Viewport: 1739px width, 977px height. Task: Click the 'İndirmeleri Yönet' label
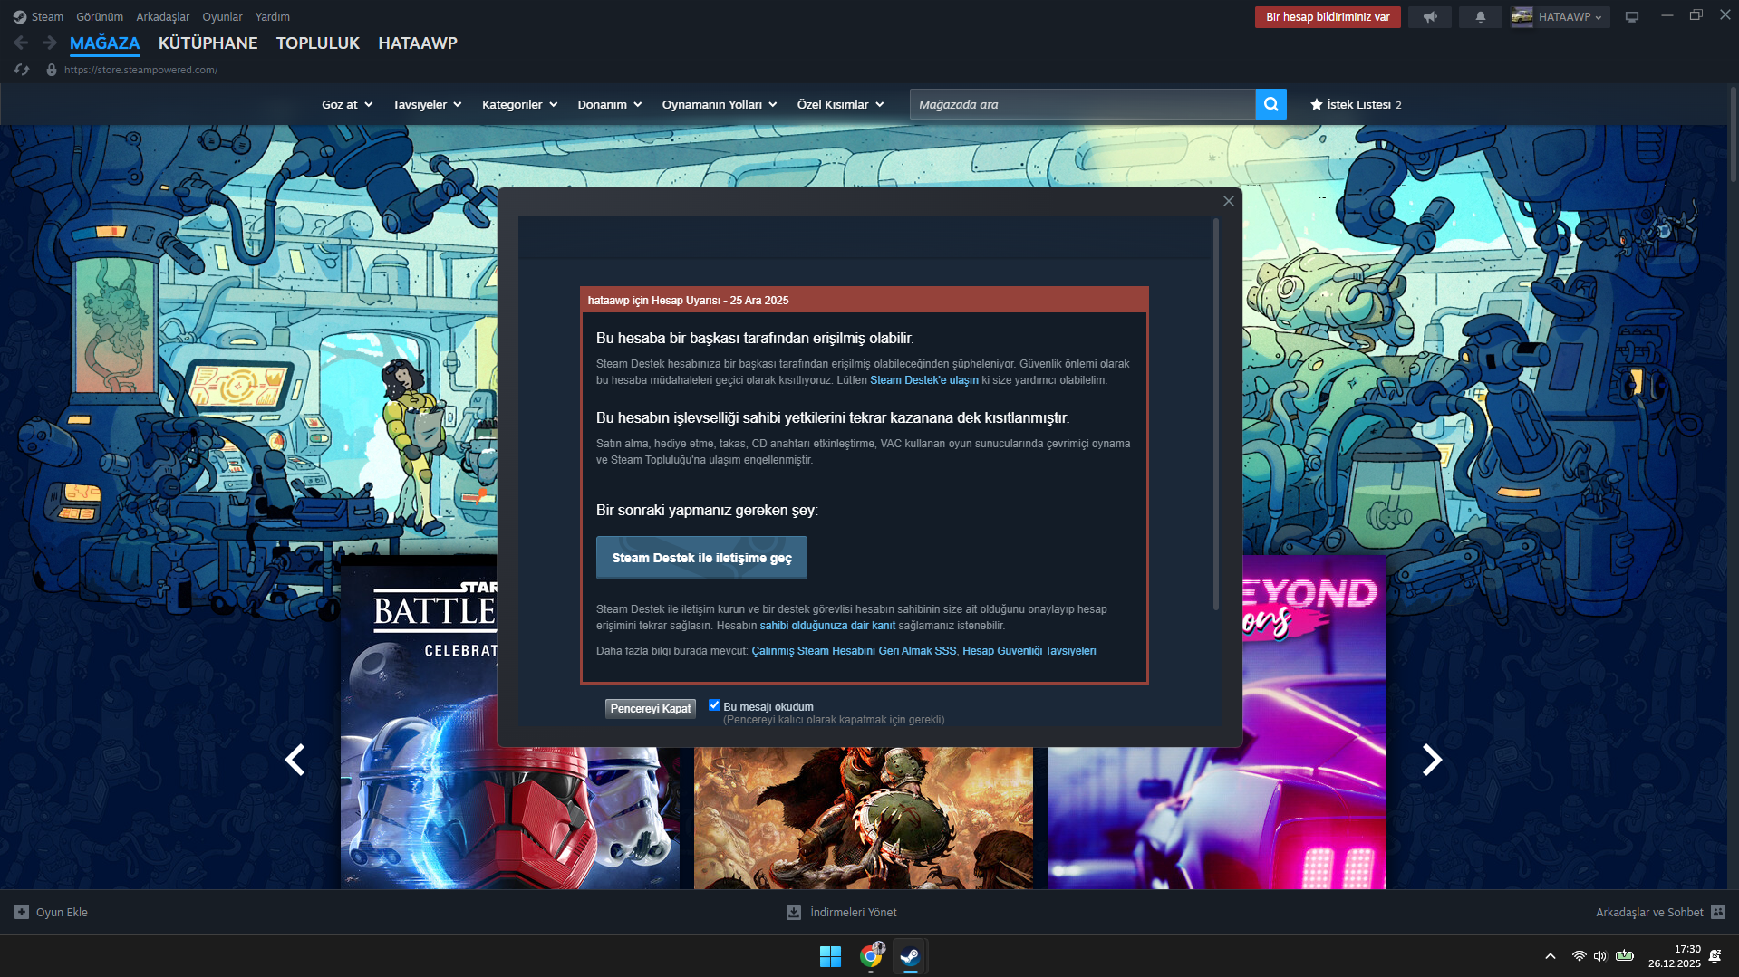click(854, 912)
